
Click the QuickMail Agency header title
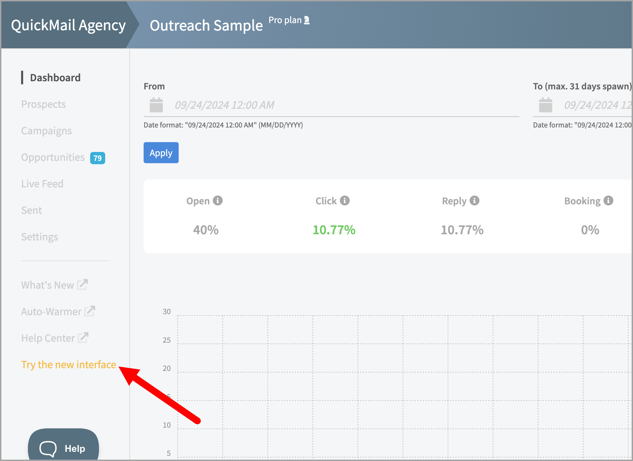coord(68,25)
